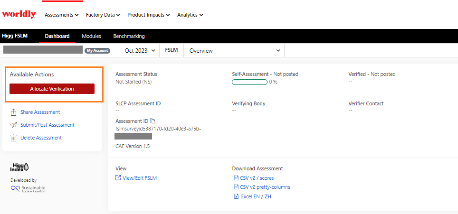Click the paper plane Submit icon
This screenshot has width=458, height=214.
pos(13,125)
